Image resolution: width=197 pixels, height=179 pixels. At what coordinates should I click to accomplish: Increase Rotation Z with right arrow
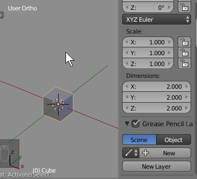(x=169, y=7)
